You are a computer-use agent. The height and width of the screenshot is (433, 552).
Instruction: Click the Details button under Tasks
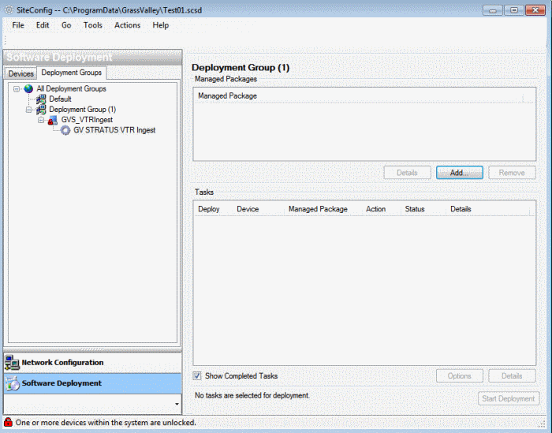pyautogui.click(x=512, y=375)
